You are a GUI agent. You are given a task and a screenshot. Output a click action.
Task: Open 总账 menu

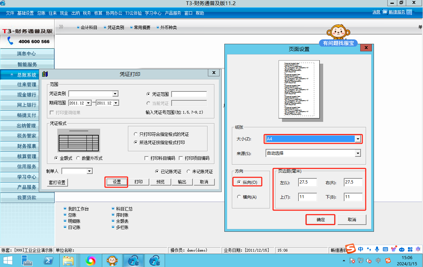[x=41, y=13]
